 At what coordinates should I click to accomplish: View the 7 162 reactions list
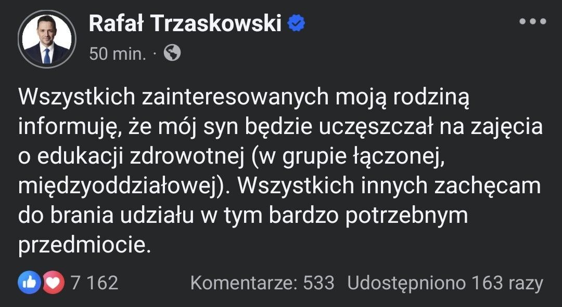point(94,283)
